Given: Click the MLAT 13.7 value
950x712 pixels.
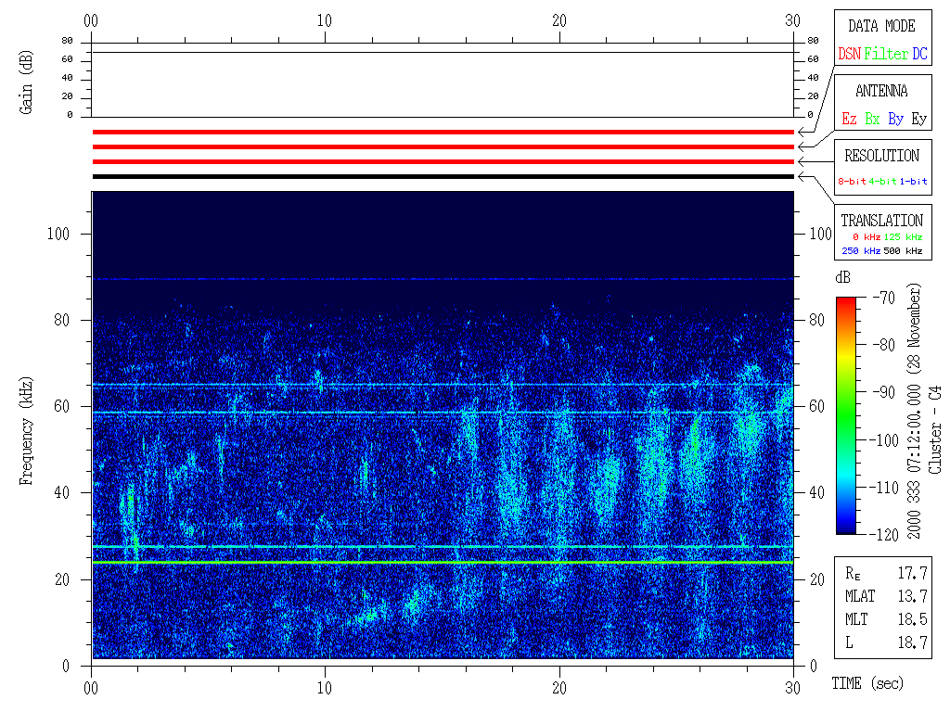Looking at the screenshot, I should click(913, 596).
